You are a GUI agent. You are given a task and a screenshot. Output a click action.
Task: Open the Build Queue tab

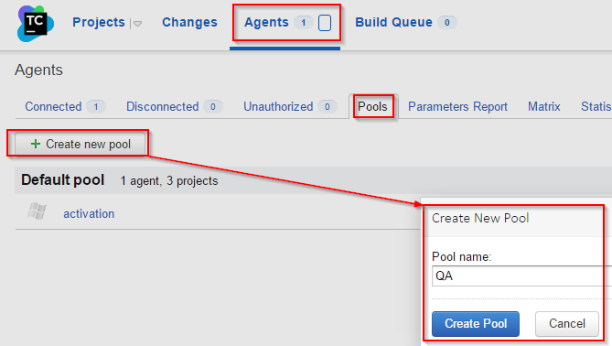coord(393,22)
